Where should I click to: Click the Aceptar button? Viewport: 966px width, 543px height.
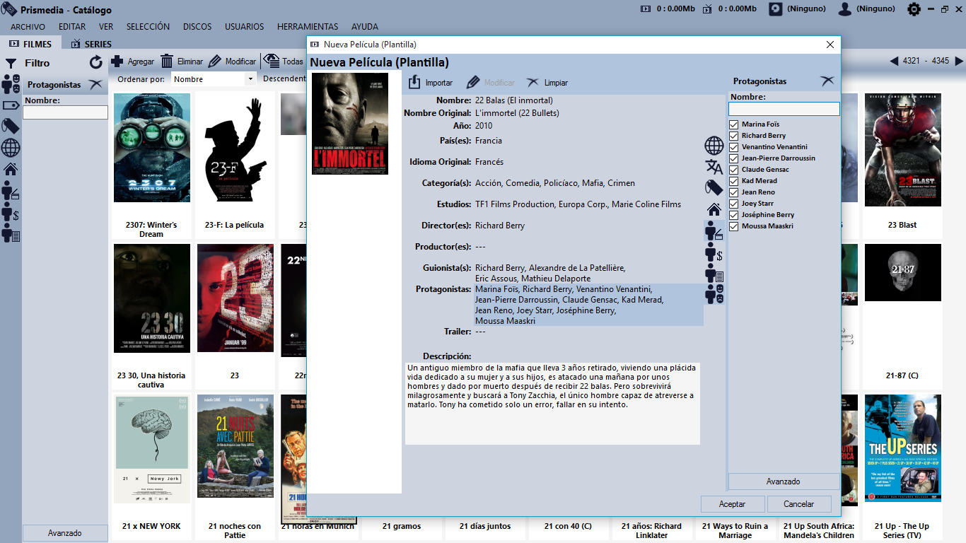click(x=732, y=504)
